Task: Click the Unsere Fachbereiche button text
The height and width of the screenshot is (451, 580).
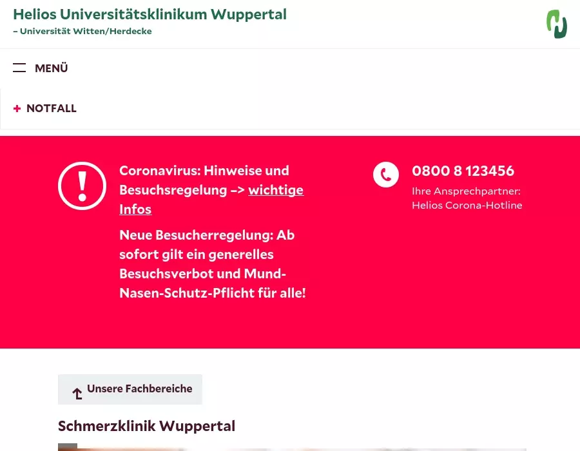Action: [x=139, y=389]
